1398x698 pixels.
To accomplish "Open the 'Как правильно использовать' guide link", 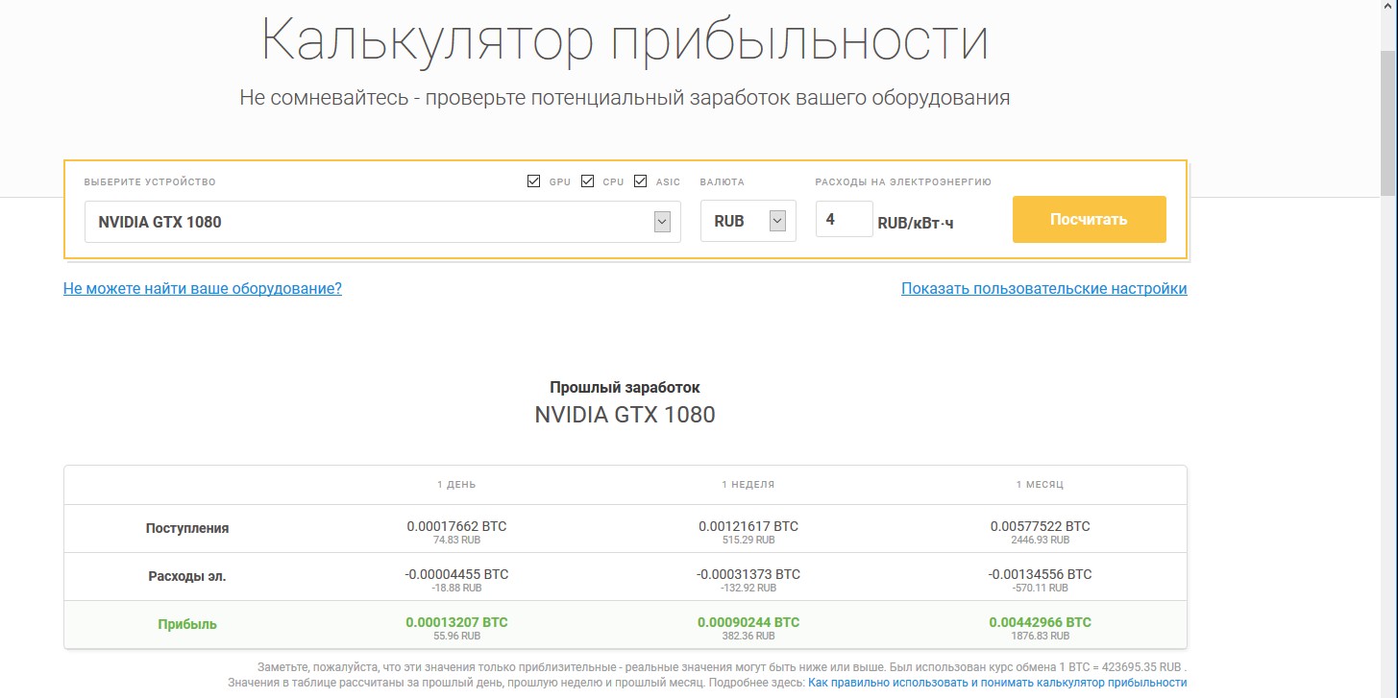I will pyautogui.click(x=996, y=683).
